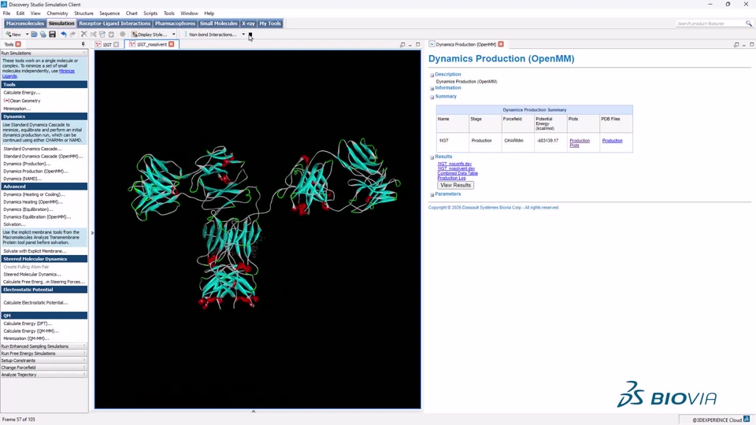Click the restore icon of the molecule view pane

click(402, 44)
